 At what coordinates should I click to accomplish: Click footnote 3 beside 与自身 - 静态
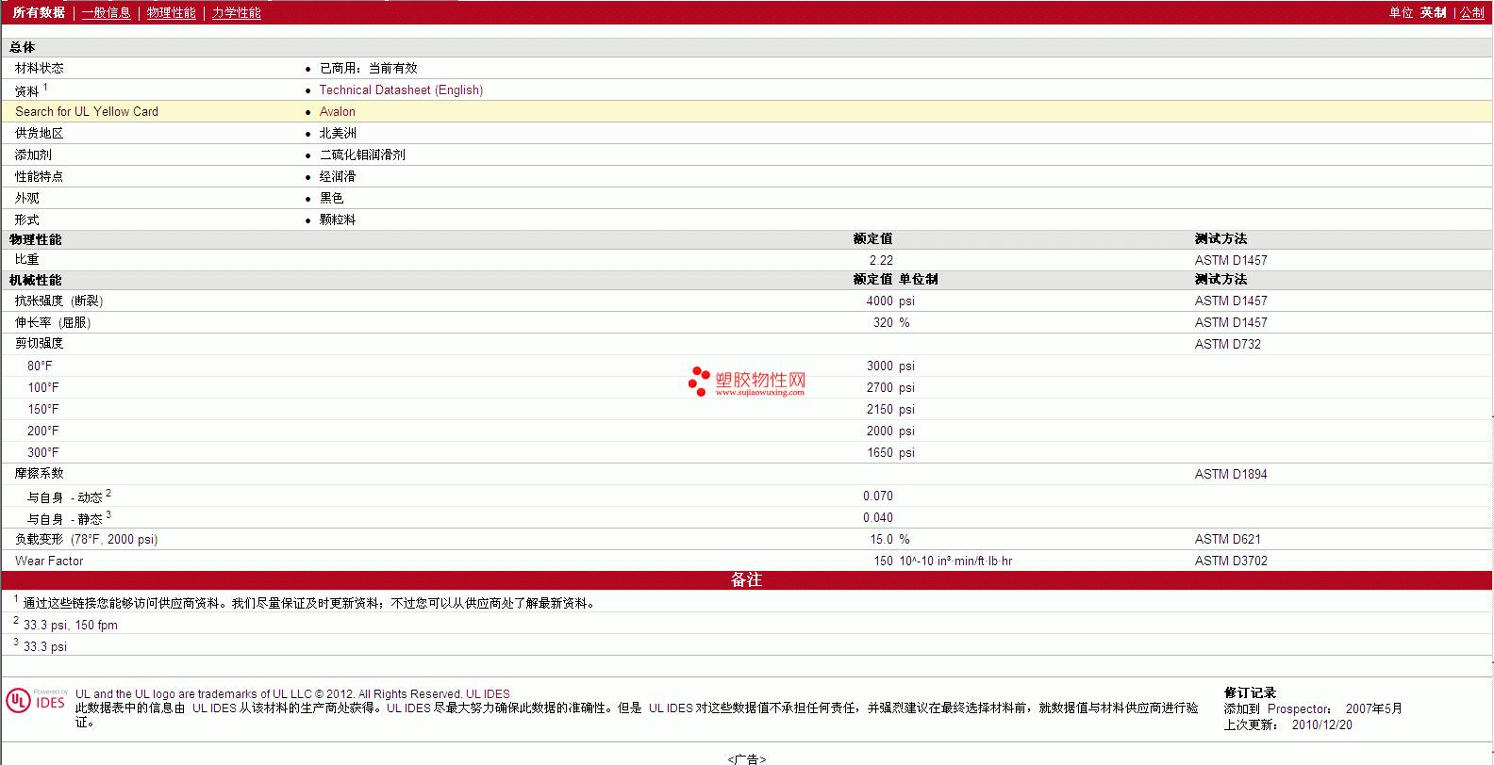pos(108,514)
